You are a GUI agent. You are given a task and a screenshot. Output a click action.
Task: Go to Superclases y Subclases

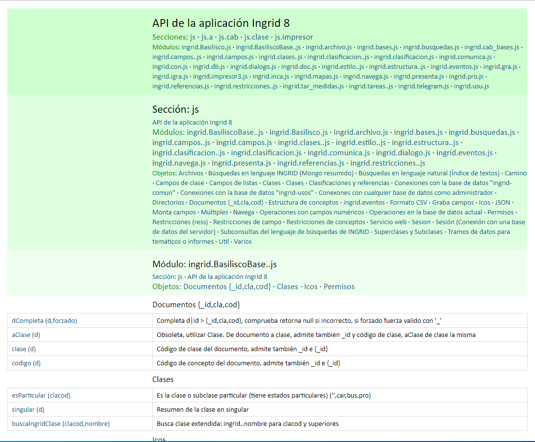(409, 232)
